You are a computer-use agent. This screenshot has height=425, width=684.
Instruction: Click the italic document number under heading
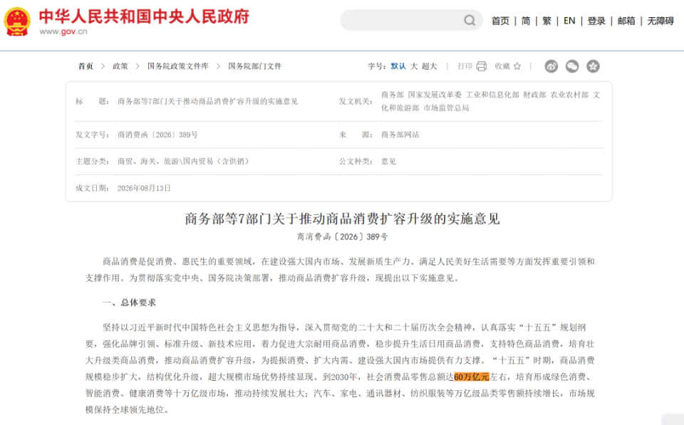(x=343, y=237)
